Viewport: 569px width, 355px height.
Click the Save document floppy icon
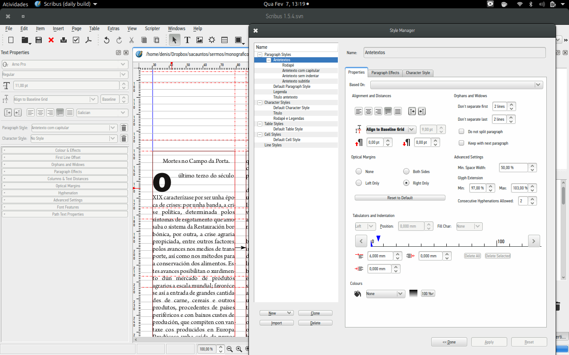(x=39, y=40)
